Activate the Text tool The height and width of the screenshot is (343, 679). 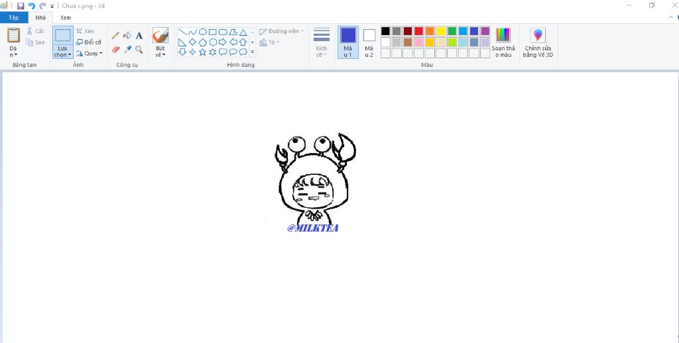[x=139, y=36]
